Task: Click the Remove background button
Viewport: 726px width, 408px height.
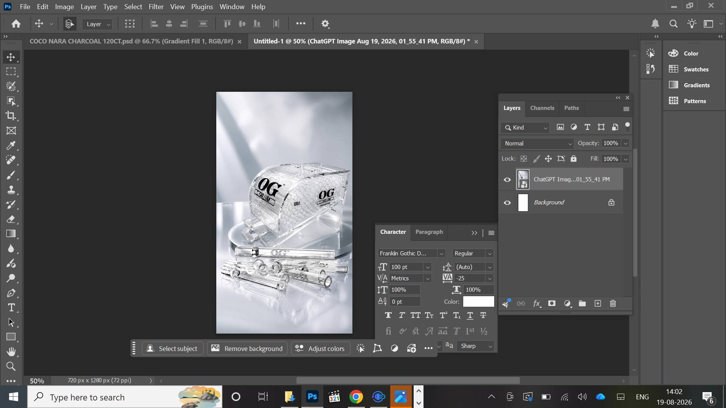Action: [x=247, y=348]
